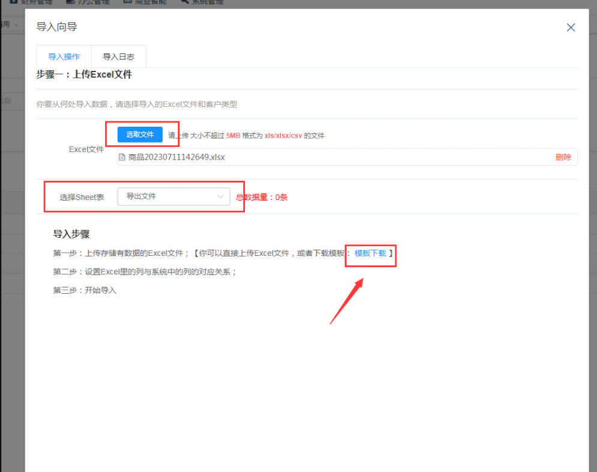Click the X icon to dismiss 导入向导
The width and height of the screenshot is (597, 472).
pos(571,27)
